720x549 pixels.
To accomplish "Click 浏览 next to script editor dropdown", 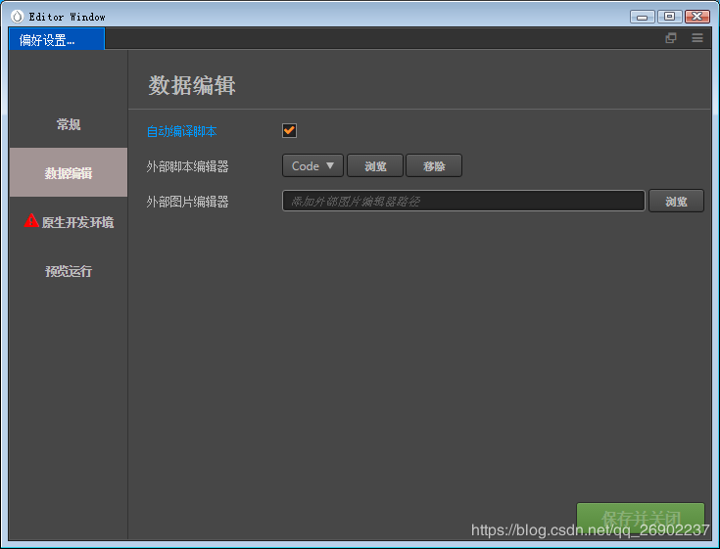I will click(375, 165).
